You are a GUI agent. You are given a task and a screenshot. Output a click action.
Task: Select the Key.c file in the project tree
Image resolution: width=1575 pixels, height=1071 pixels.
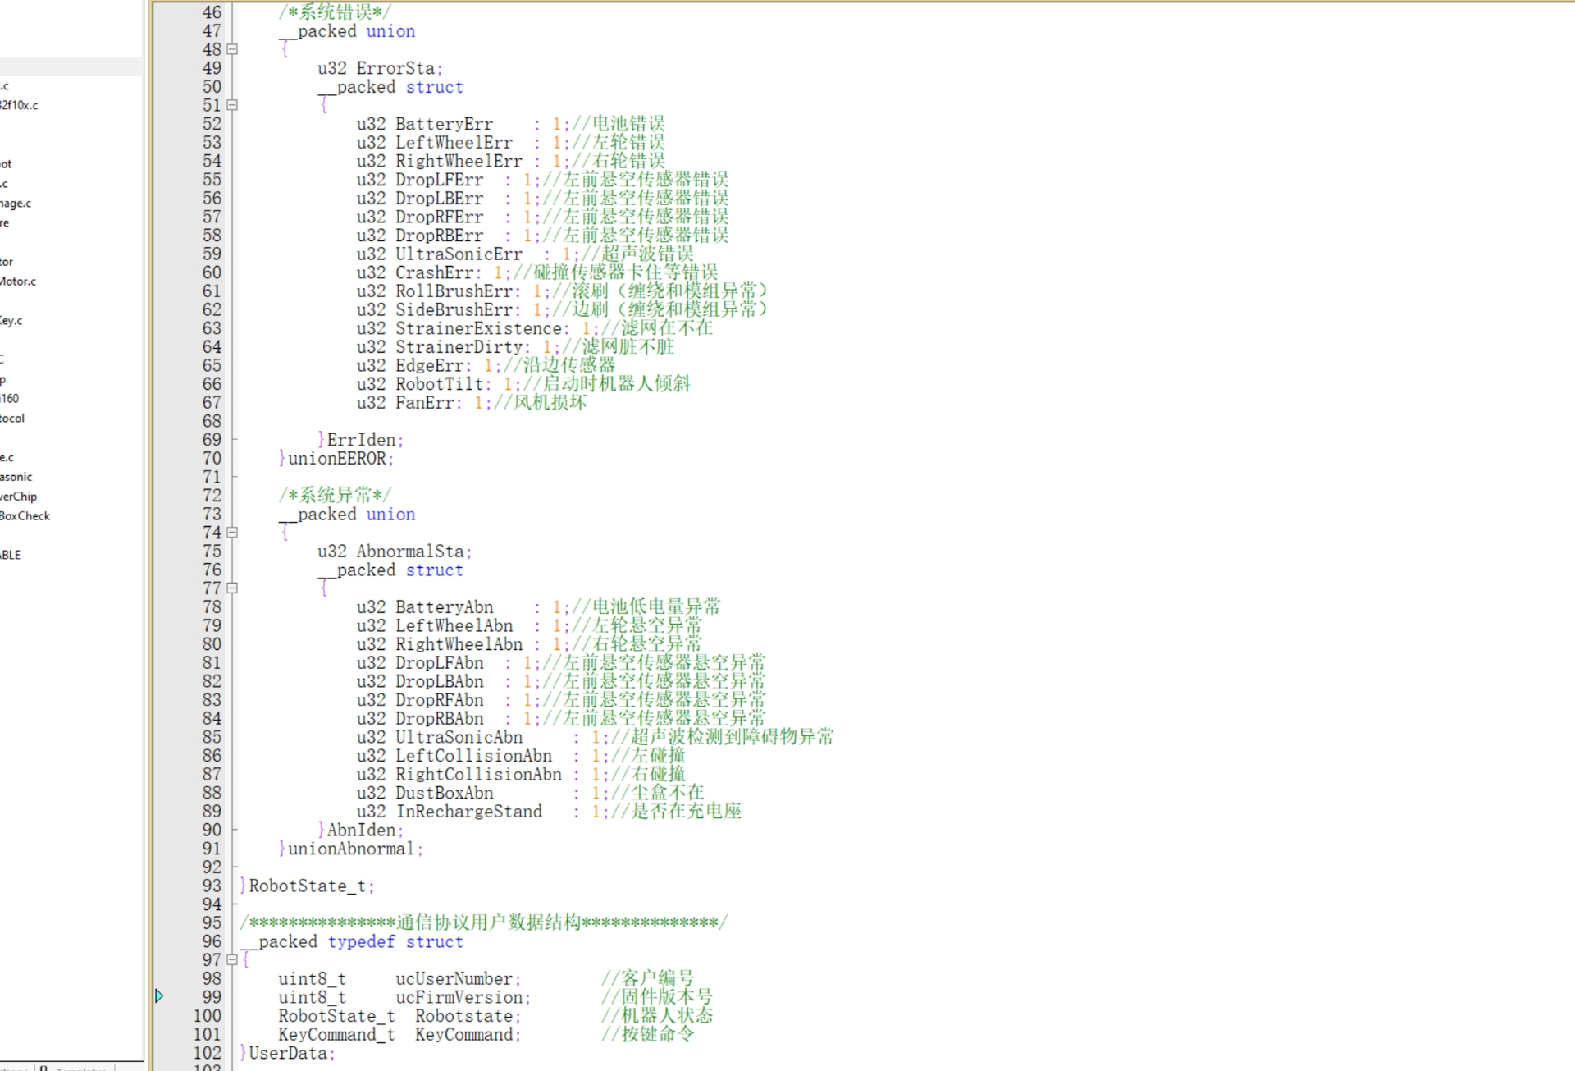click(11, 321)
